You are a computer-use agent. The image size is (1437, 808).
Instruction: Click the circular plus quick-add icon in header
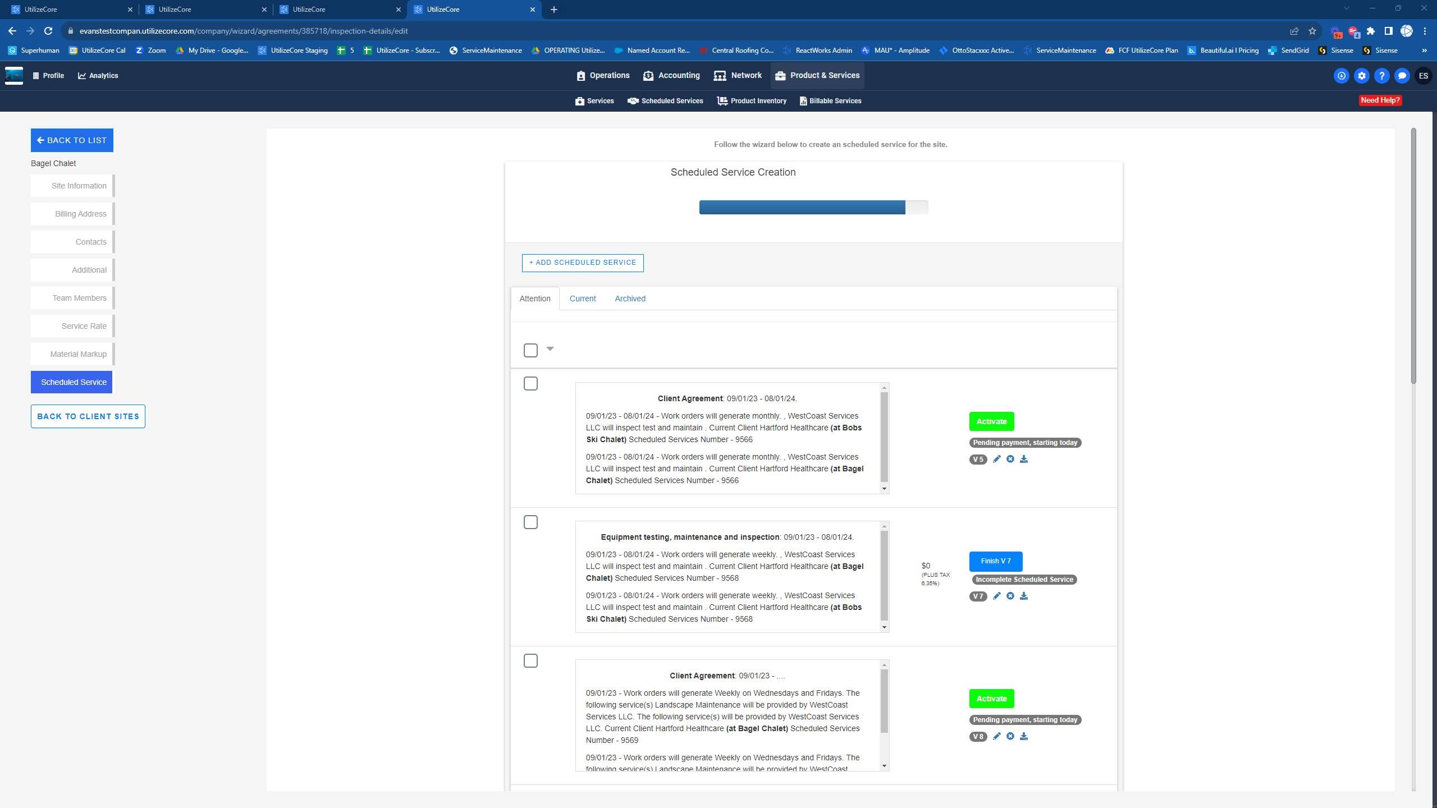tap(1341, 76)
